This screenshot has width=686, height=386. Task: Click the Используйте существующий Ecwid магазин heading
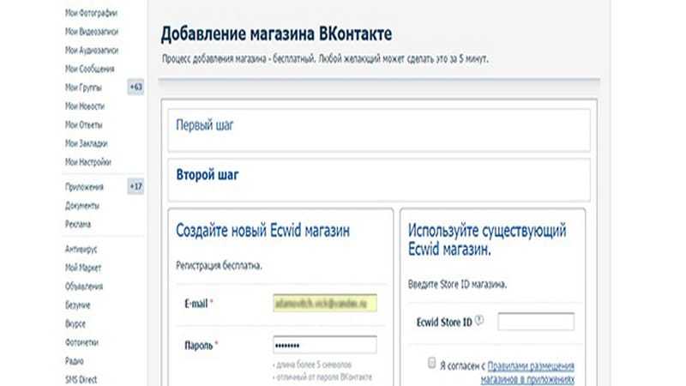point(487,239)
